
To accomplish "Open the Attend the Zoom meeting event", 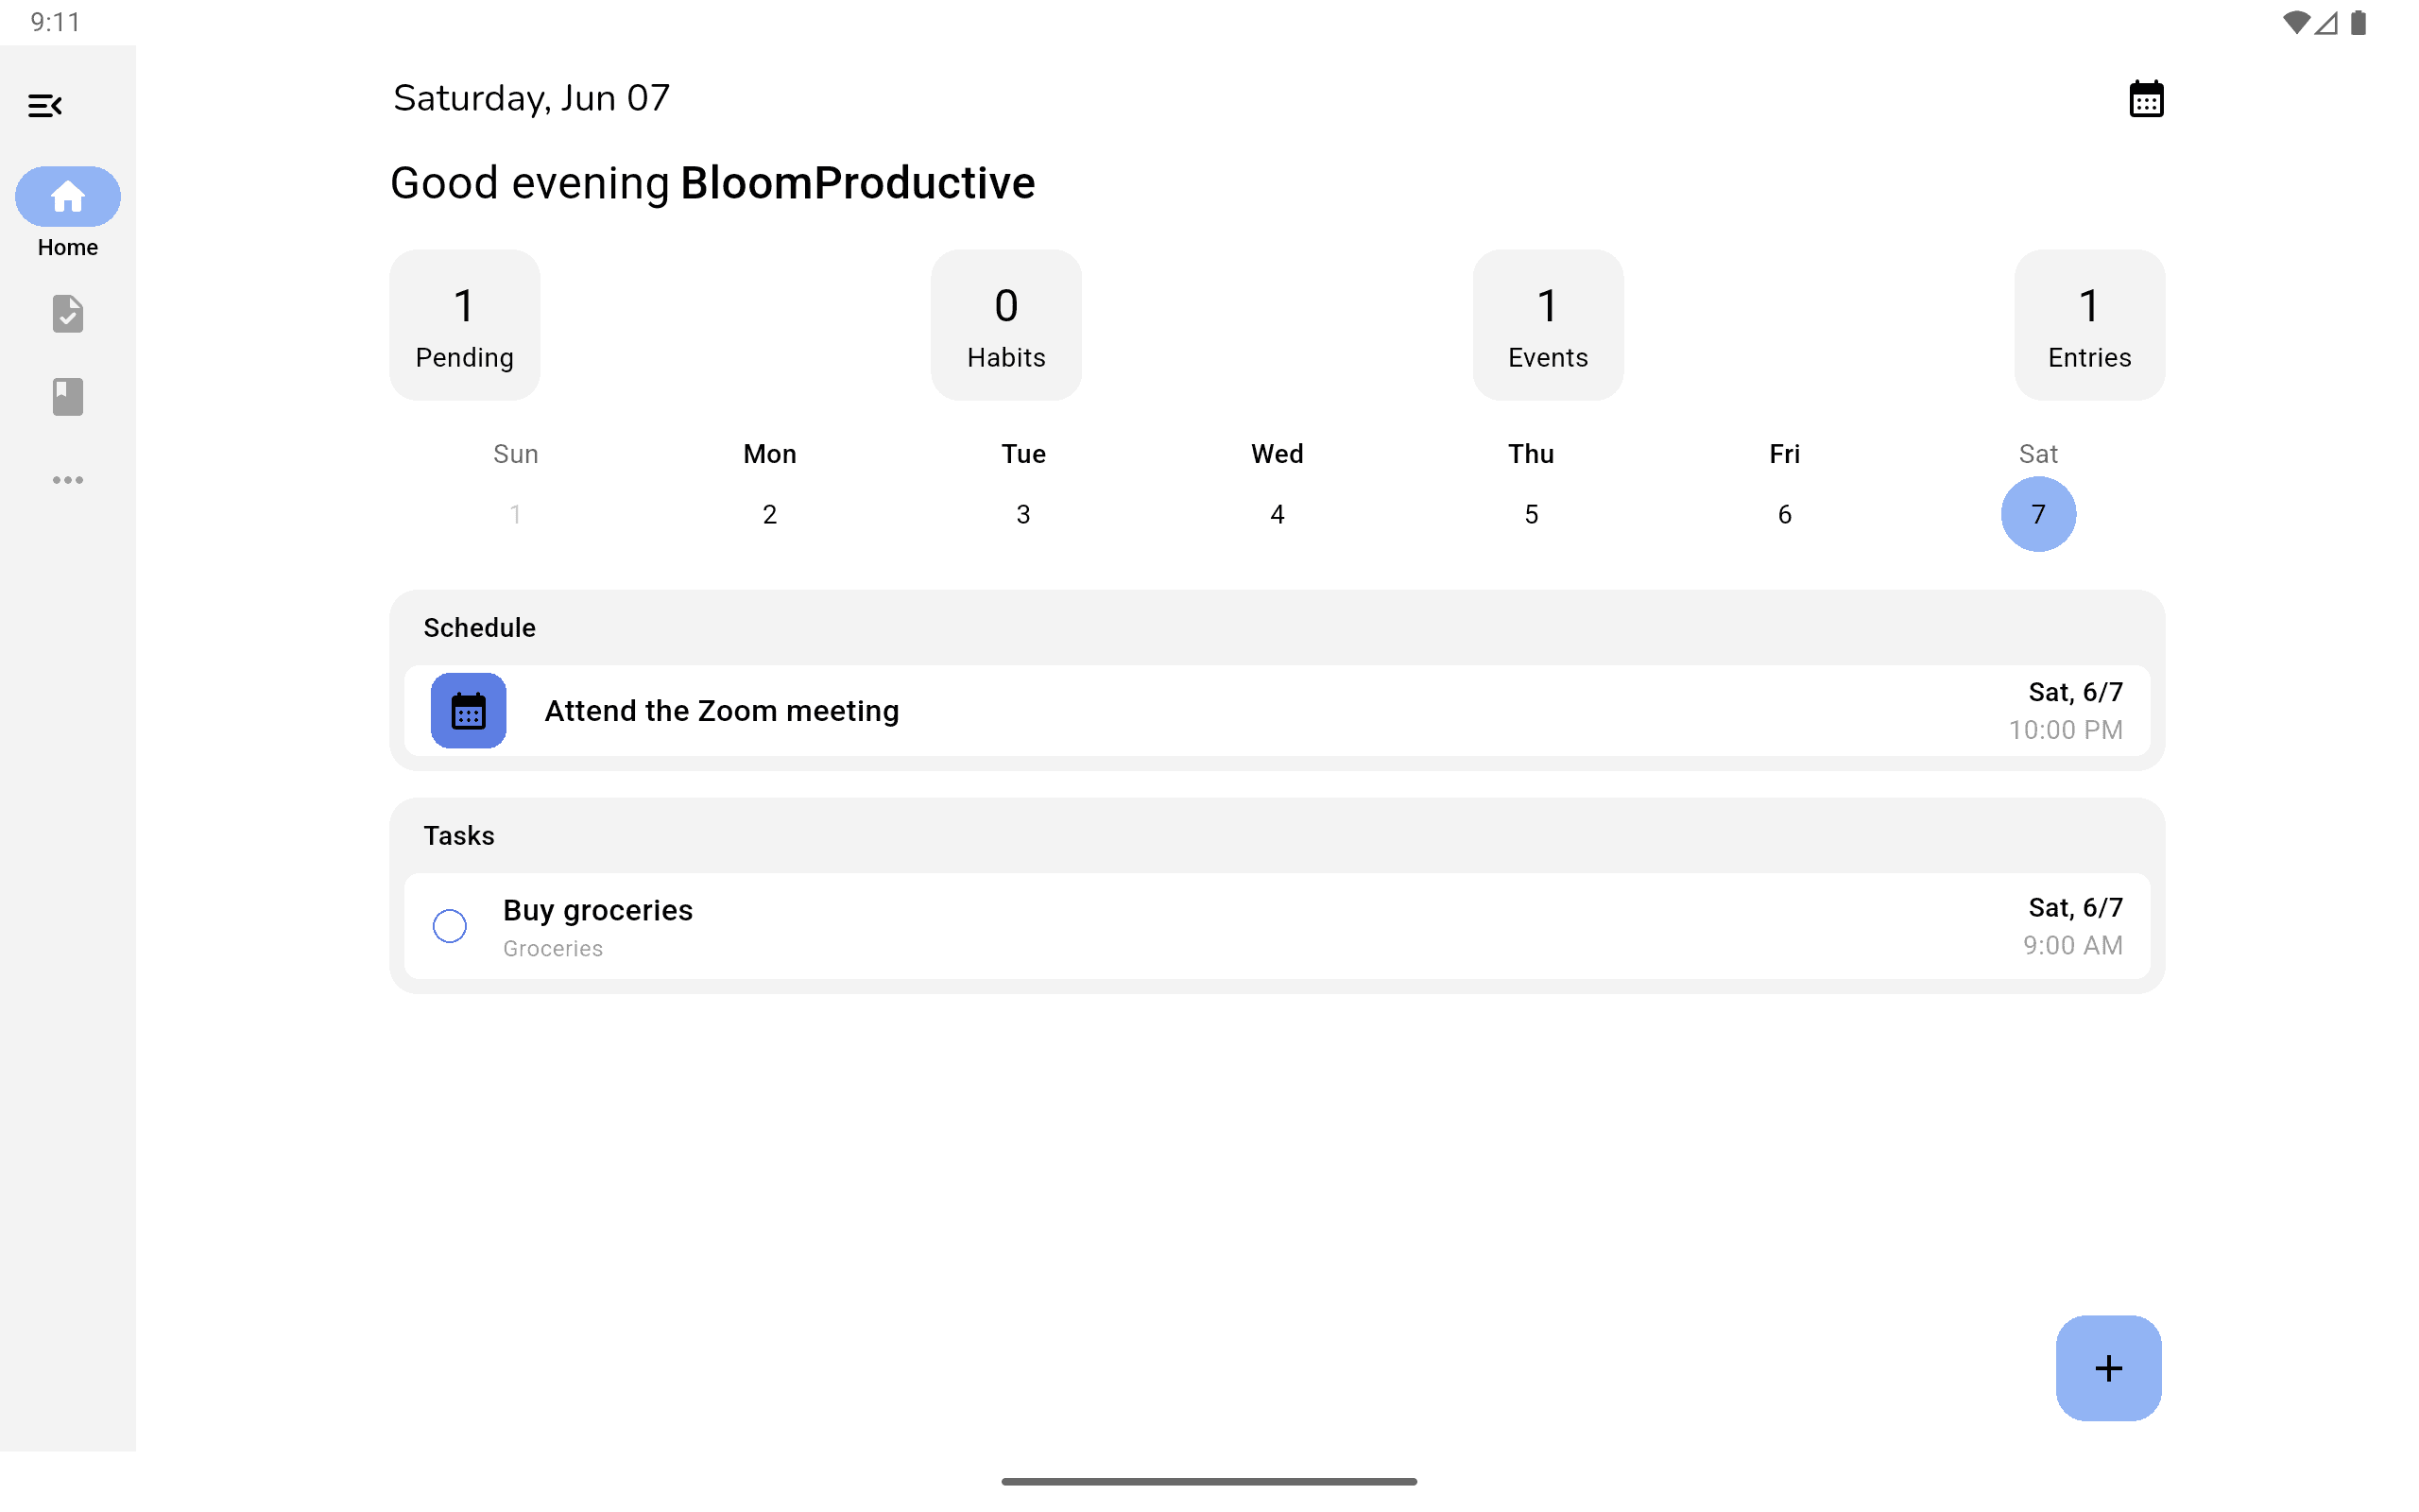I will tap(721, 711).
